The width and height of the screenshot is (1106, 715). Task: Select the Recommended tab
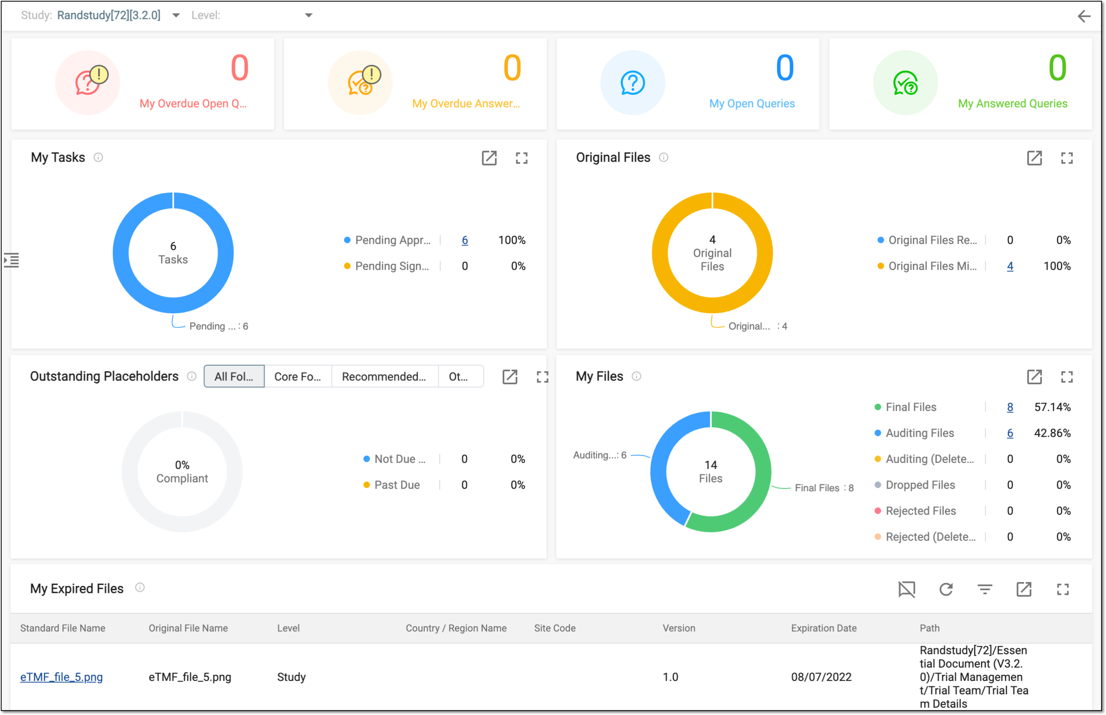(x=384, y=377)
